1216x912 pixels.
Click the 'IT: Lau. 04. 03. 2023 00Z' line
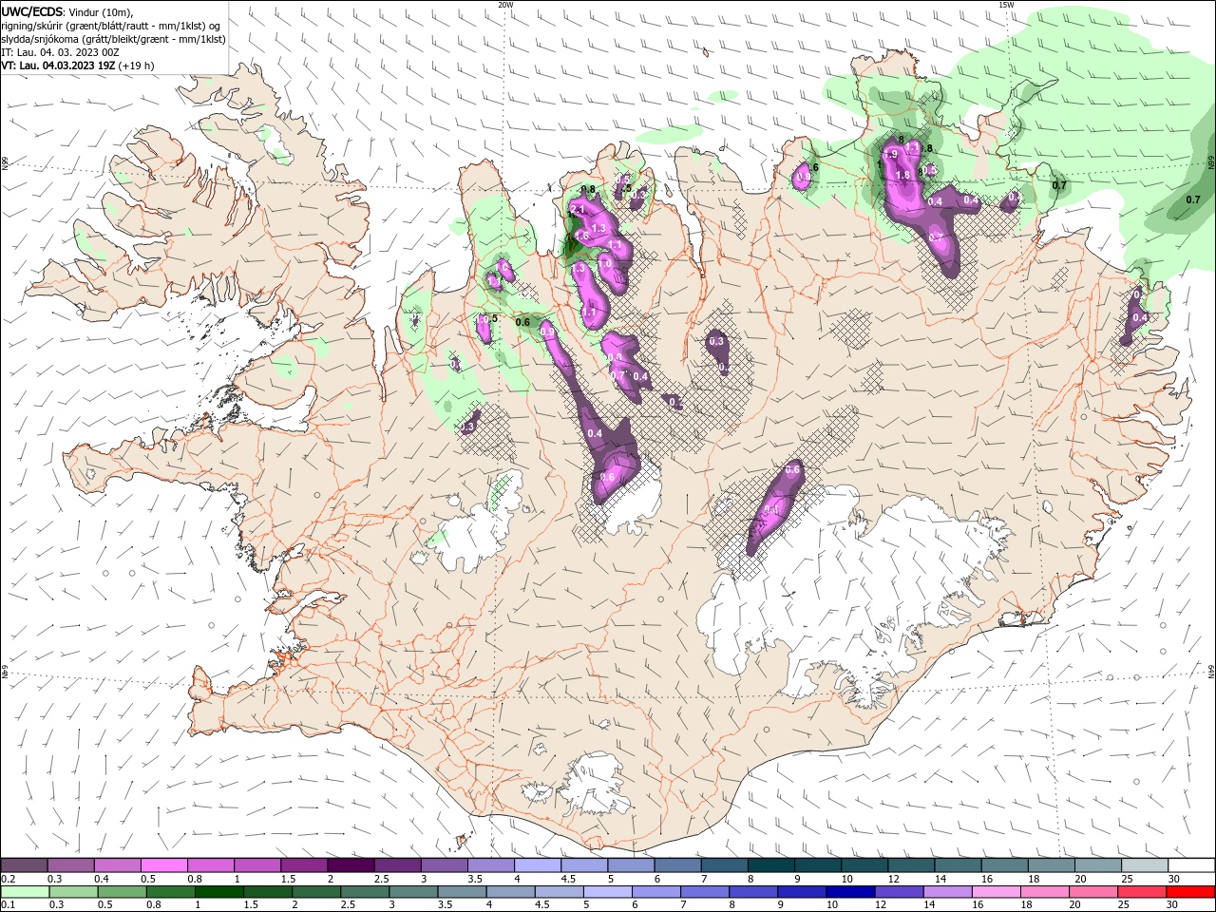click(59, 52)
